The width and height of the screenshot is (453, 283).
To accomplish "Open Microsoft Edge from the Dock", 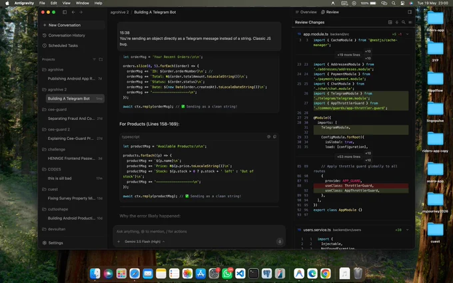I will pos(312,273).
